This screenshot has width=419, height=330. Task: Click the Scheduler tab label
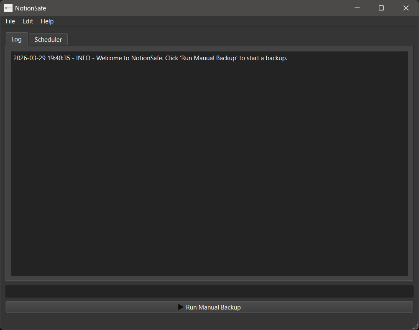48,39
